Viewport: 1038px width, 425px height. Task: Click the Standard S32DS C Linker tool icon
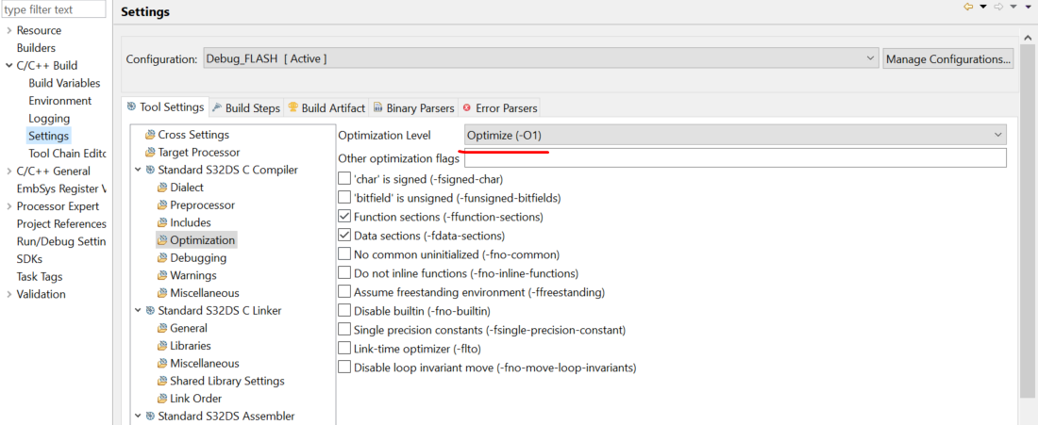pos(150,310)
